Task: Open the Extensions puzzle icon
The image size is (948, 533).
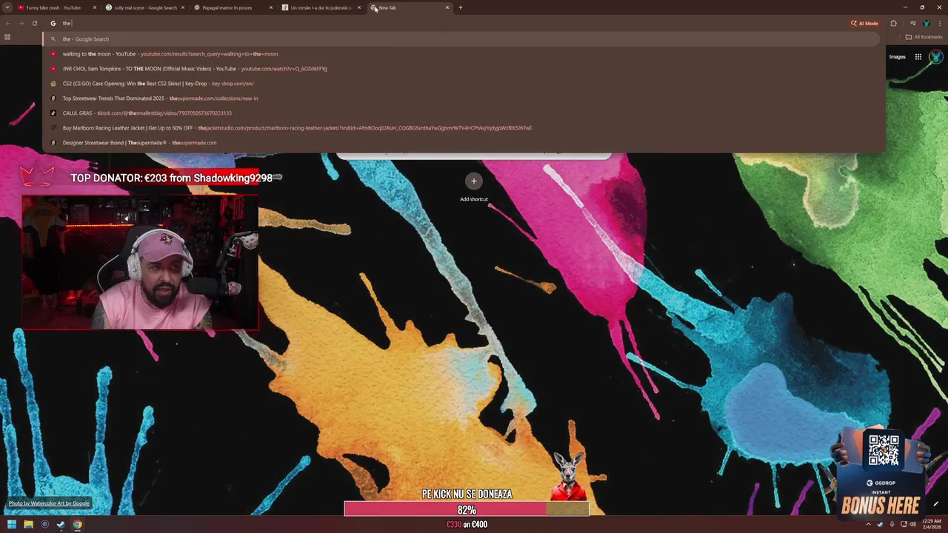Action: tap(893, 23)
